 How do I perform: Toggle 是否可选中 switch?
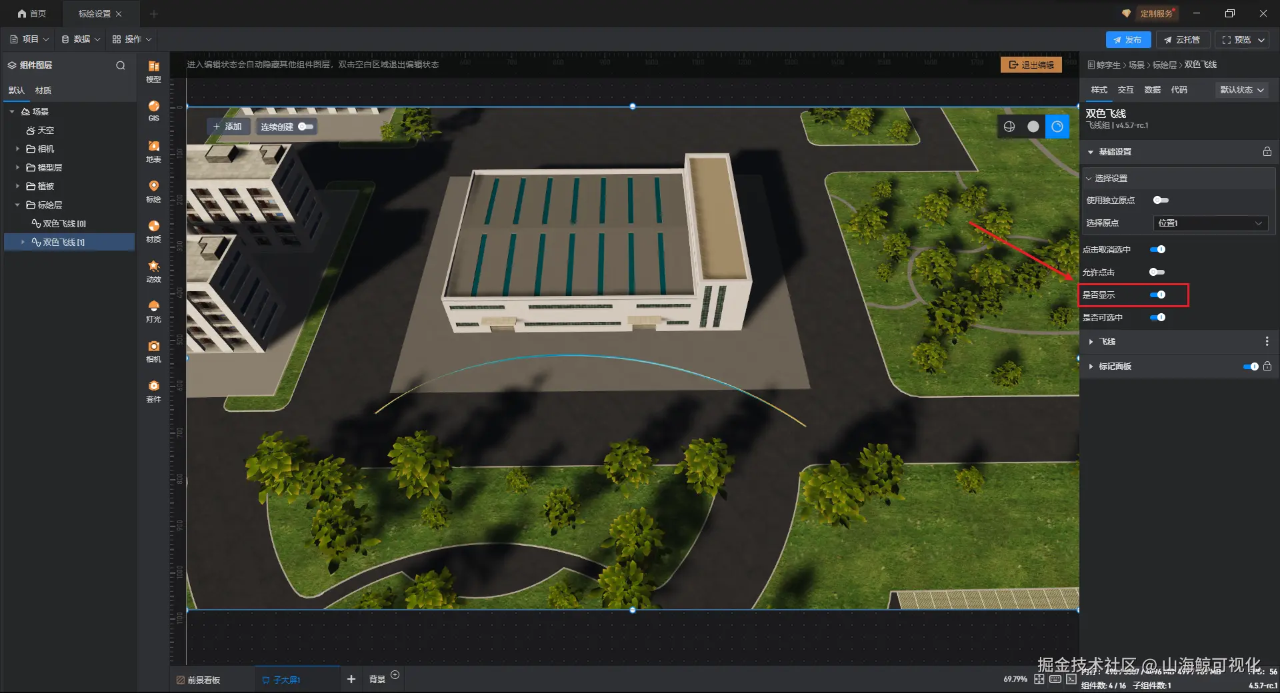tap(1158, 317)
